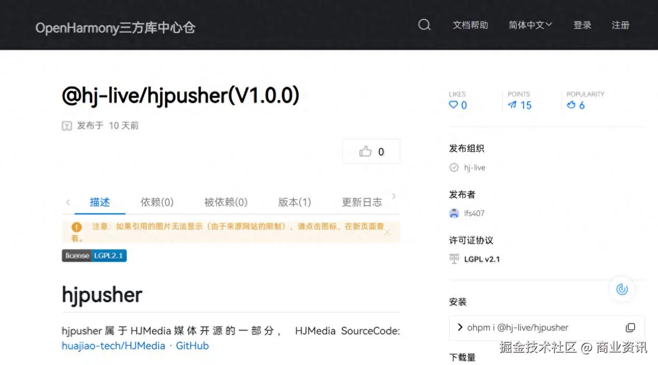This screenshot has width=658, height=365.
Task: Click the 下载量 label
Action: click(462, 357)
